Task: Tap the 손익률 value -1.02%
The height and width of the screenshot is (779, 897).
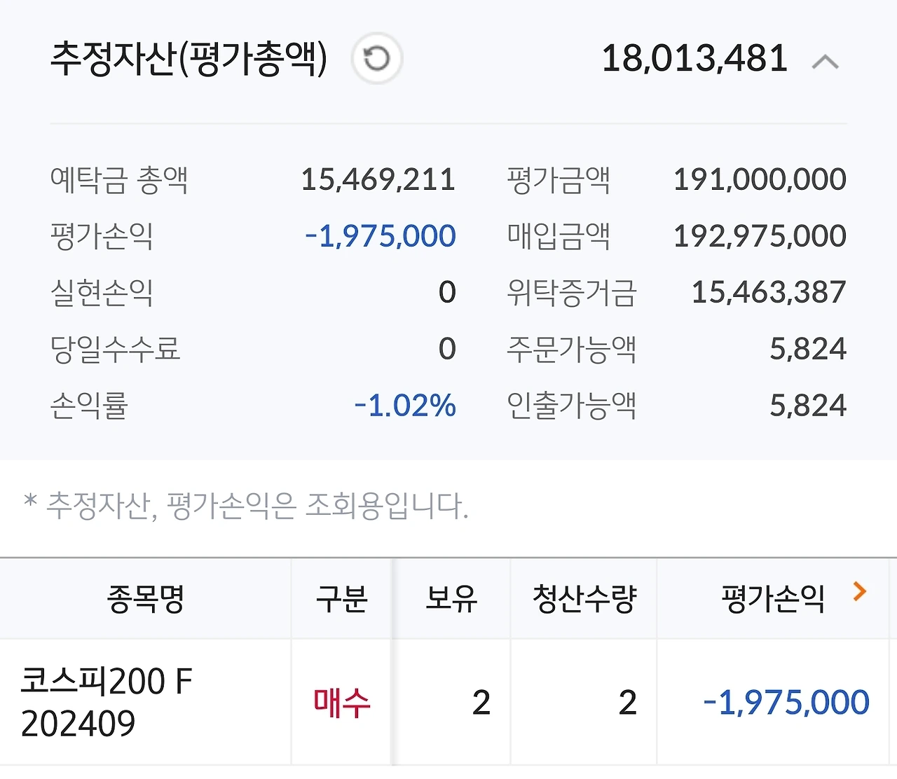Action: tap(405, 406)
